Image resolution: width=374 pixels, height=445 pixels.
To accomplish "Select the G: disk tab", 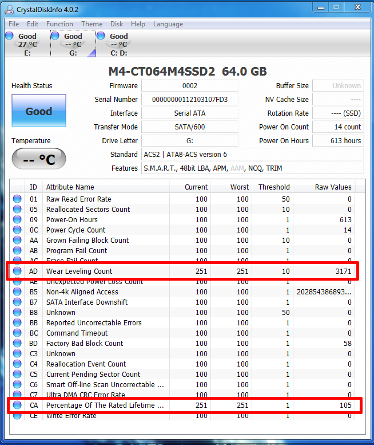I will point(73,44).
